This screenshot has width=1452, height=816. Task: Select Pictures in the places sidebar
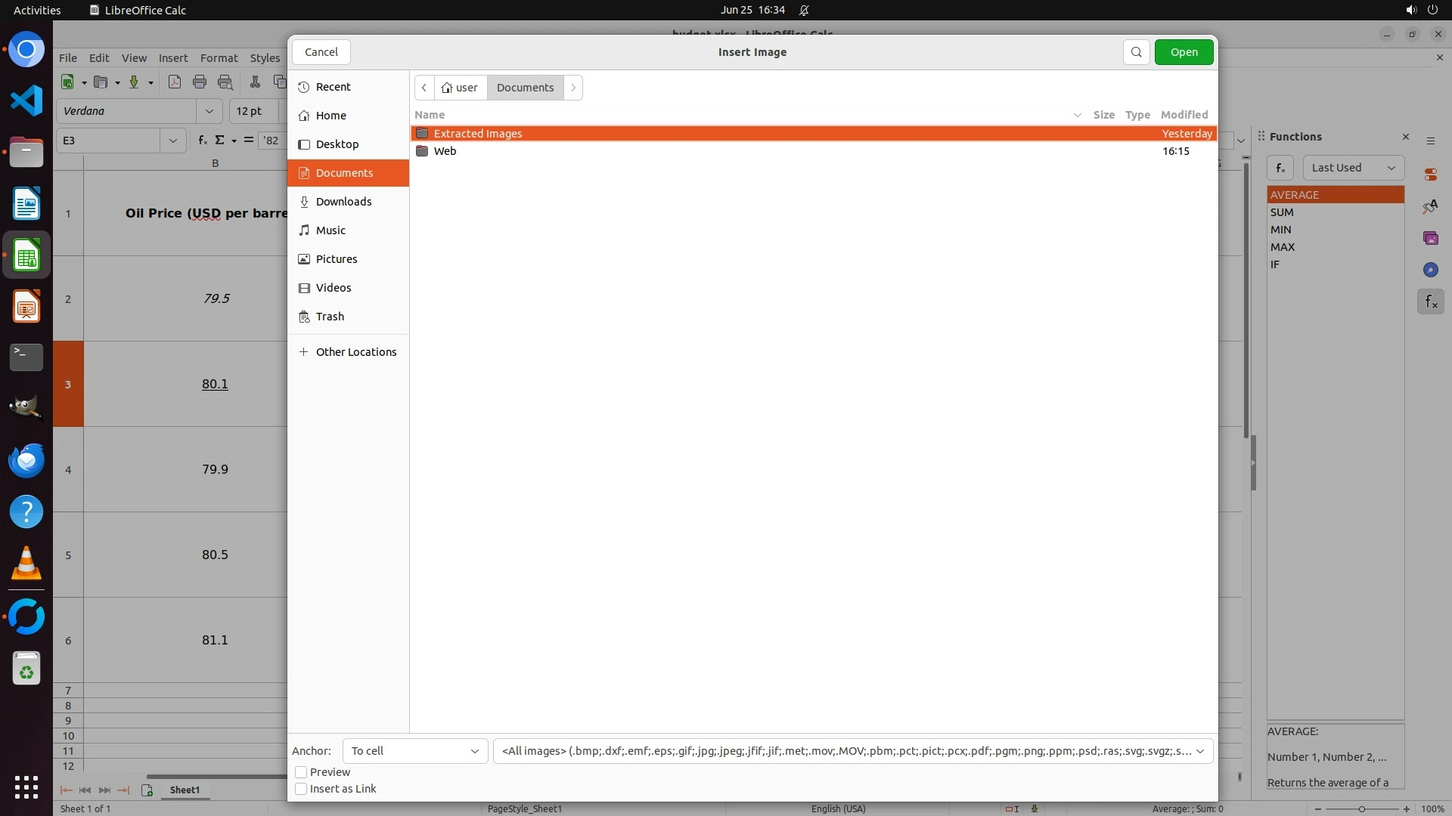(337, 259)
